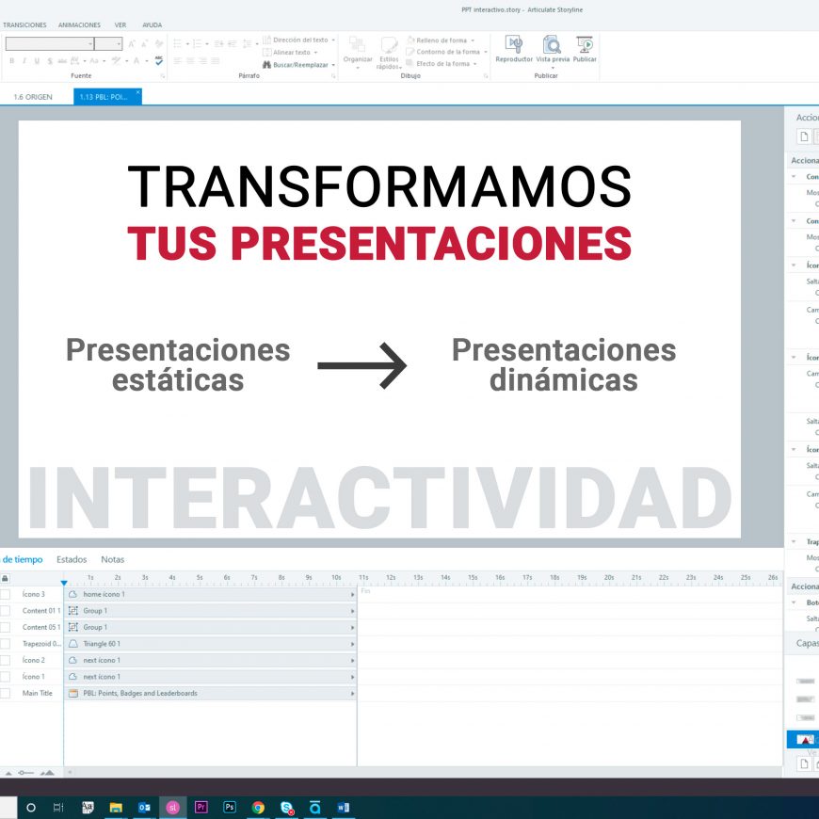Click the Publicar publish icon

tap(585, 45)
